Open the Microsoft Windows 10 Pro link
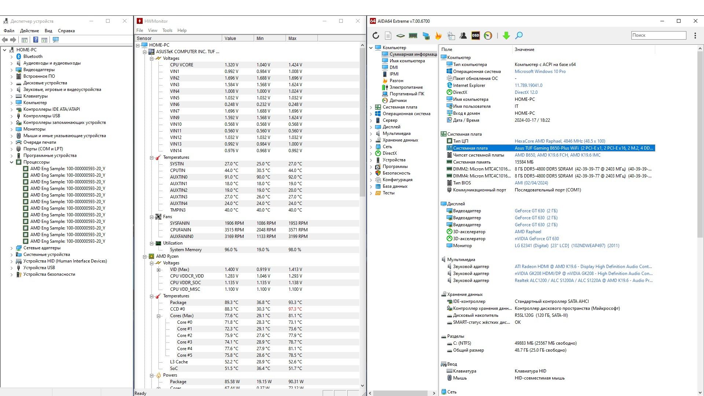The height and width of the screenshot is (396, 704). (x=540, y=71)
